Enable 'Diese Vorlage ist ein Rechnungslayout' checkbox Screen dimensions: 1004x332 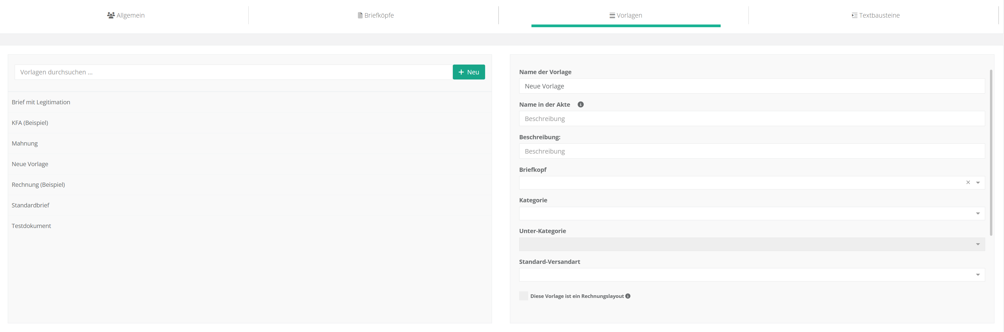pyautogui.click(x=523, y=296)
